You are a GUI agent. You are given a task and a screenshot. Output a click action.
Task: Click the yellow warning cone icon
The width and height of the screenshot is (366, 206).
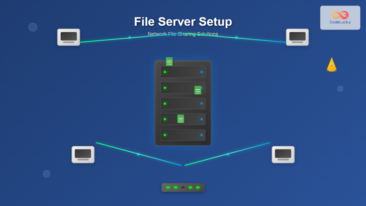pos(332,65)
